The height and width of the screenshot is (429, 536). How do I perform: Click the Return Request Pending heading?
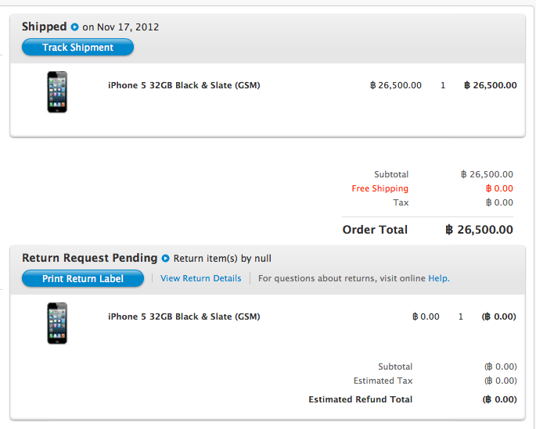point(89,258)
